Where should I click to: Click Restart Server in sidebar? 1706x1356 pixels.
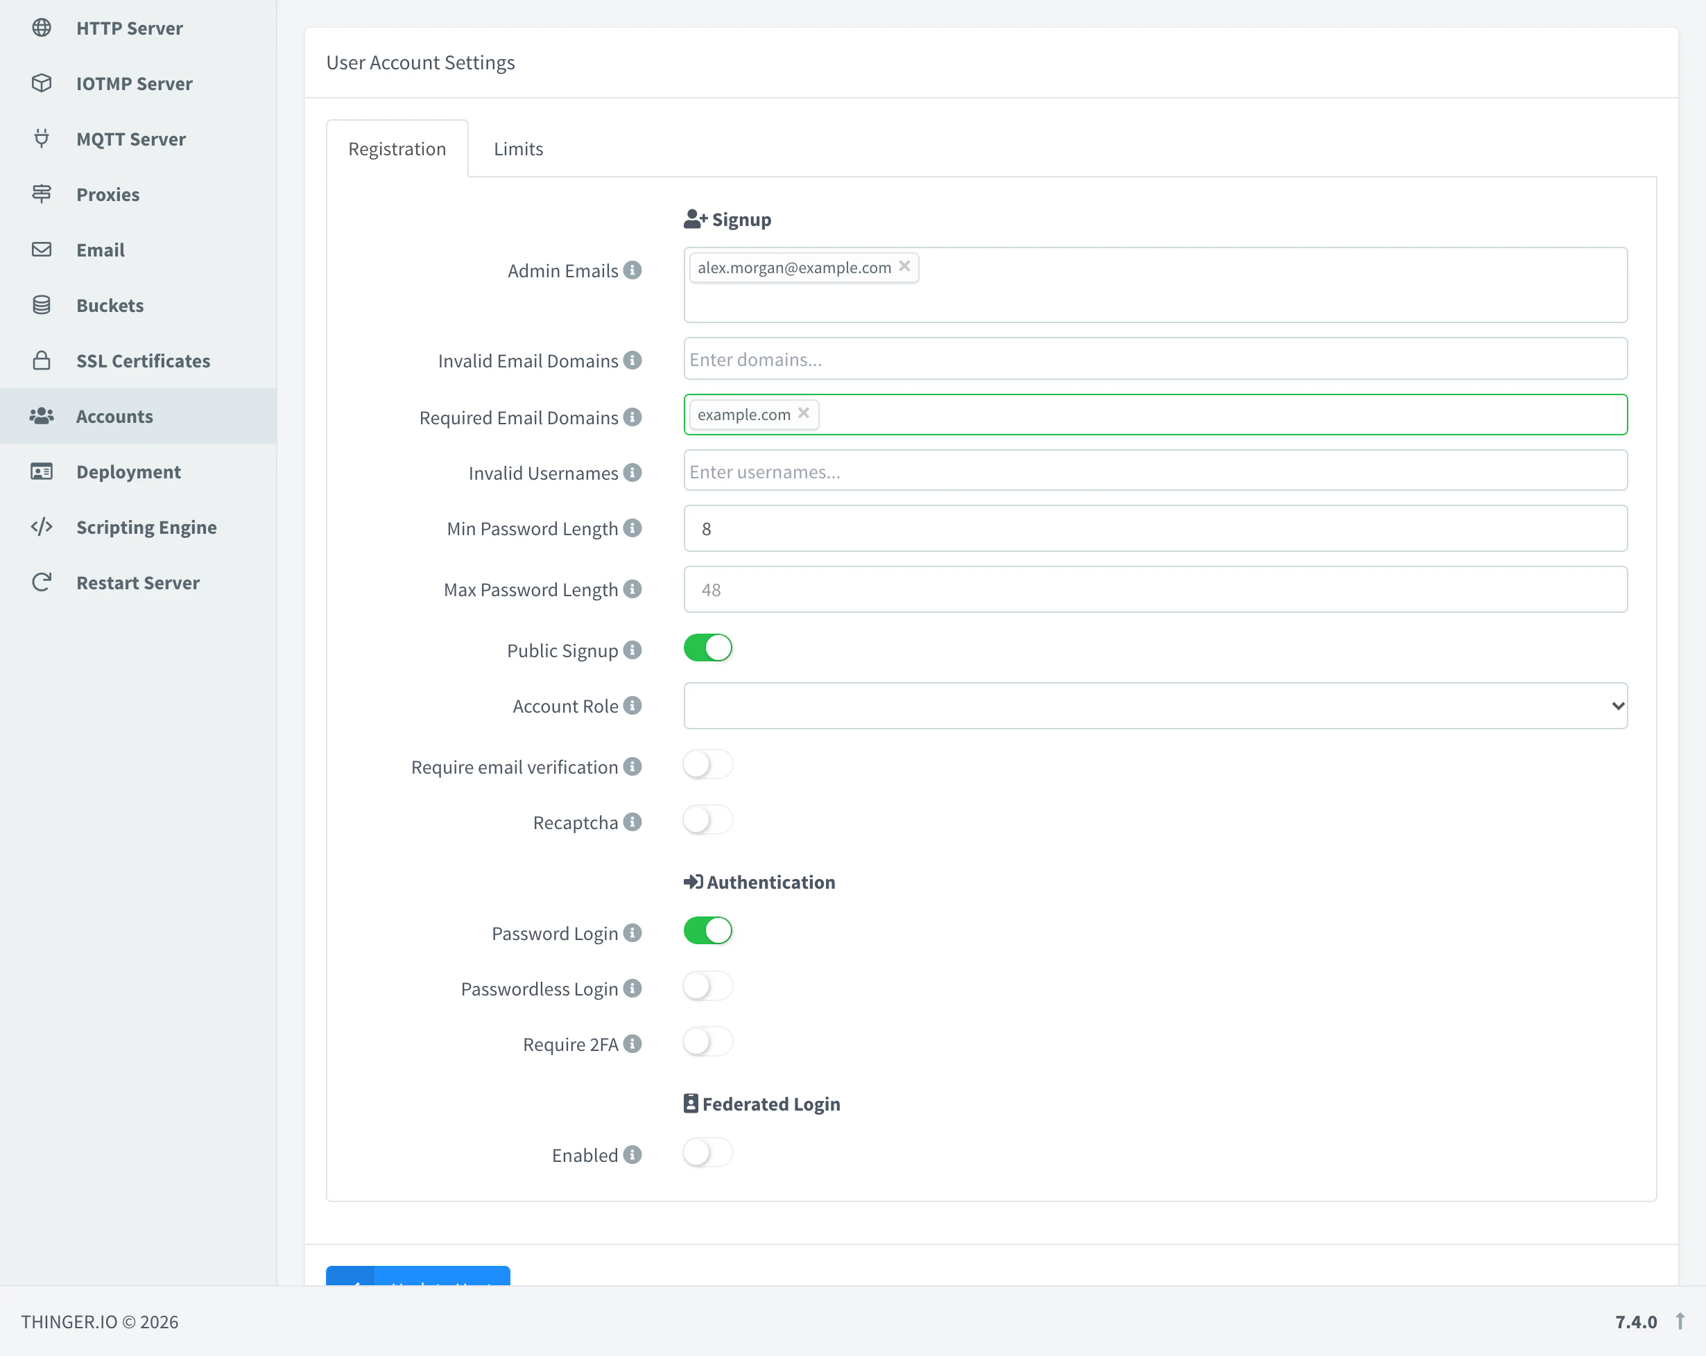tap(138, 582)
